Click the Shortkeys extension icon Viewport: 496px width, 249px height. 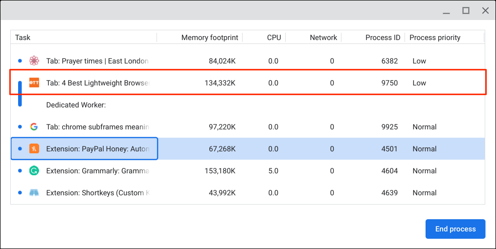34,193
